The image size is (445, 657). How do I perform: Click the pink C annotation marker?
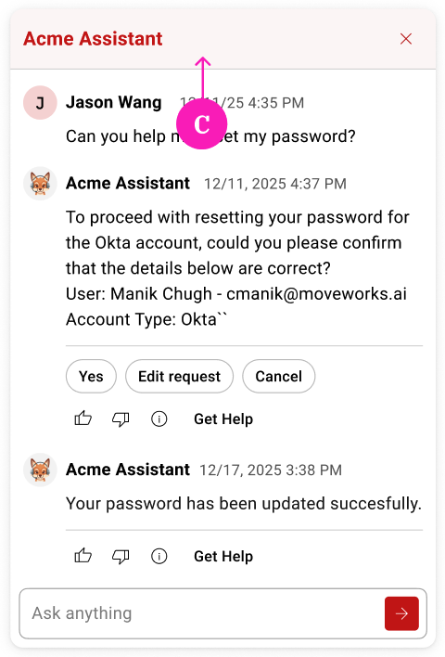[x=202, y=124]
